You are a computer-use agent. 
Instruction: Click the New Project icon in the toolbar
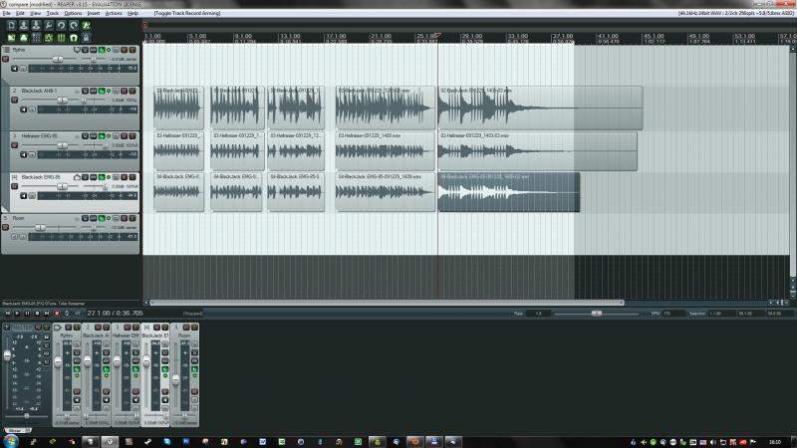pyautogui.click(x=9, y=25)
